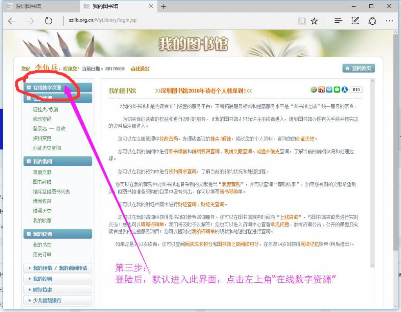Collapse the 我的借阅 section
The image size is (401, 312).
(29, 161)
